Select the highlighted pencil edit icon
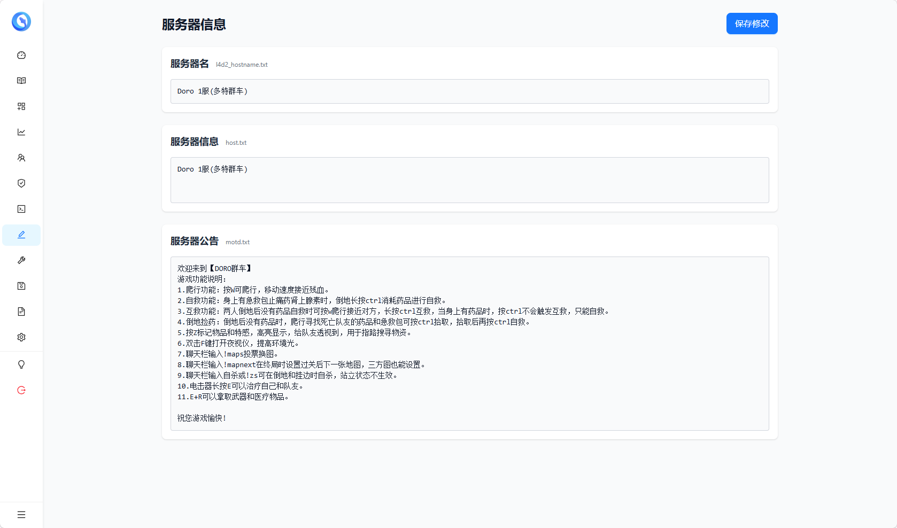897x528 pixels. pos(21,235)
